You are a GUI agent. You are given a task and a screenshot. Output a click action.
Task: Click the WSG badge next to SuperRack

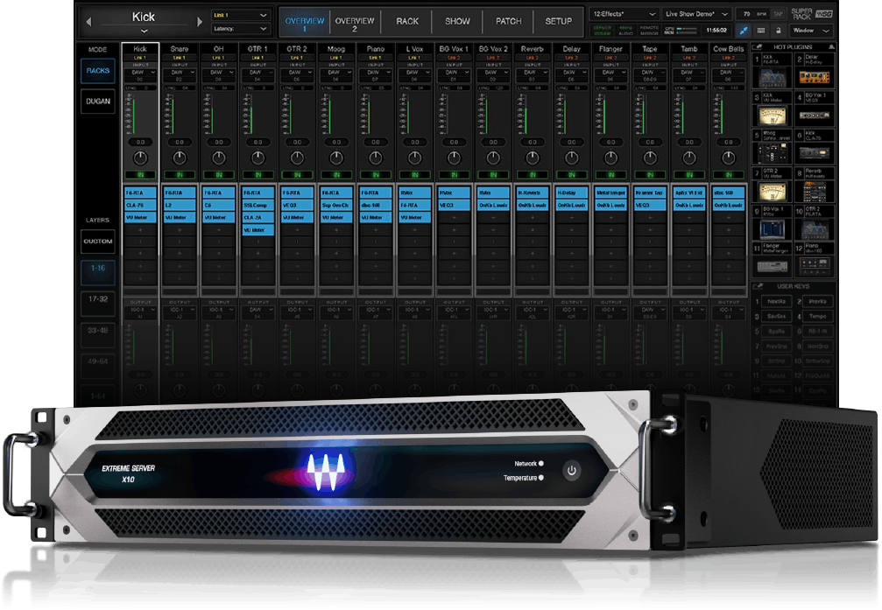click(824, 14)
